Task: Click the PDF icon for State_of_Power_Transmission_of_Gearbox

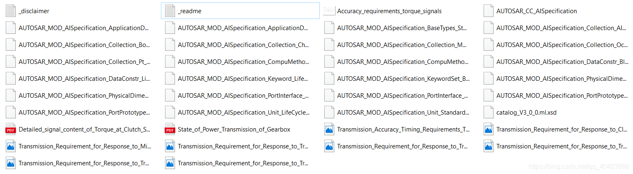Action: tap(170, 129)
